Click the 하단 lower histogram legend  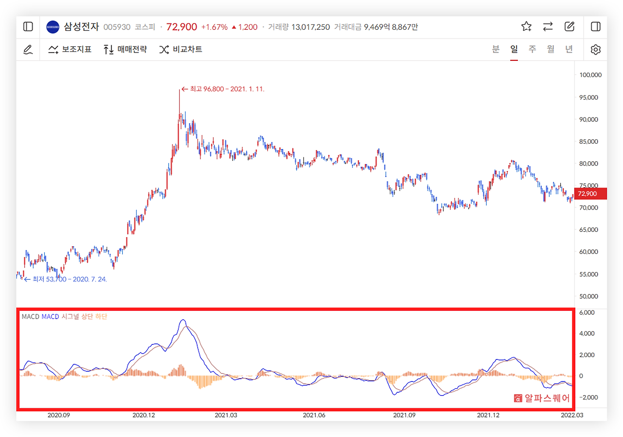point(101,317)
